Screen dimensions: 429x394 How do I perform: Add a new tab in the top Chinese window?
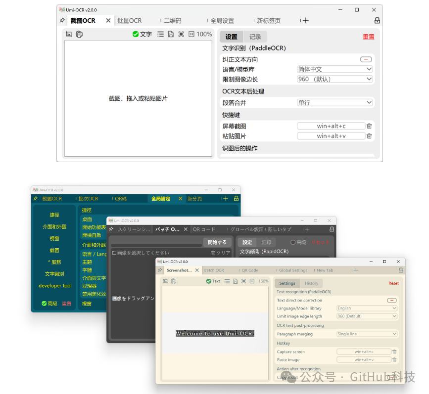306,20
